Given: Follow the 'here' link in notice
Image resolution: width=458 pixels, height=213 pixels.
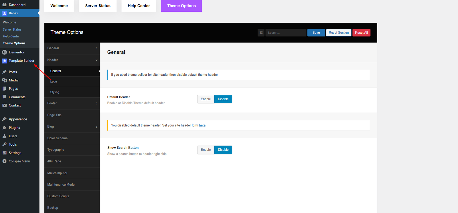Looking at the screenshot, I should coord(202,125).
